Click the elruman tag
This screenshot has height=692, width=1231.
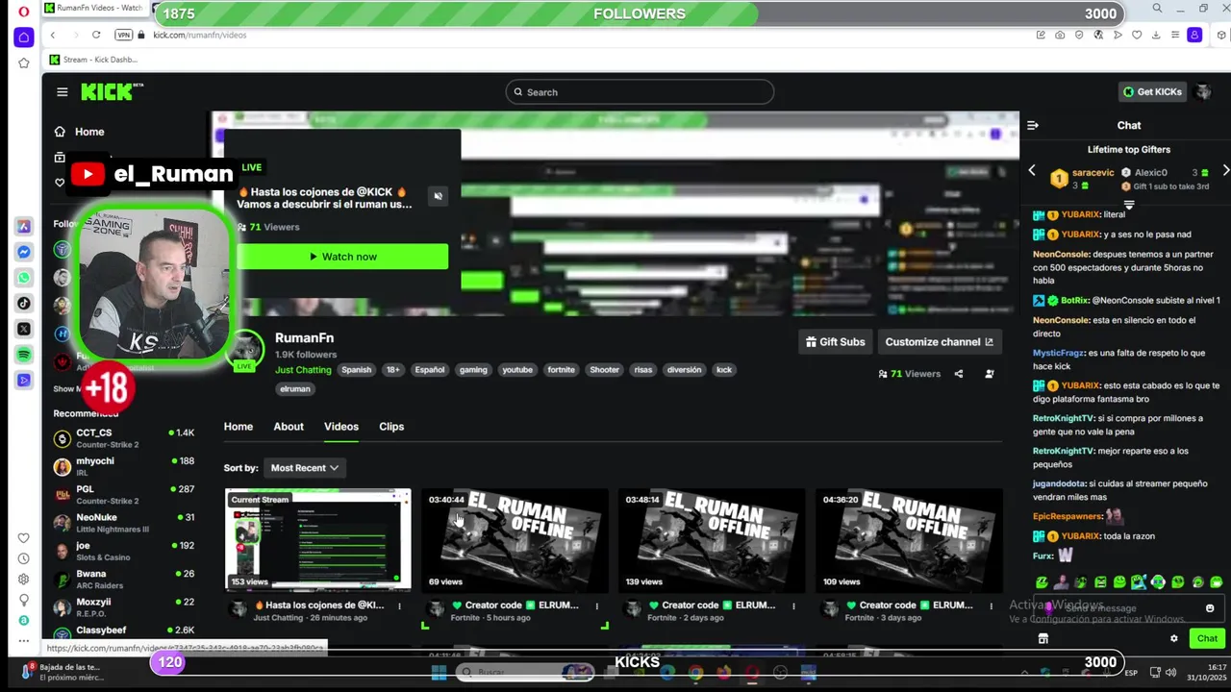(x=294, y=389)
